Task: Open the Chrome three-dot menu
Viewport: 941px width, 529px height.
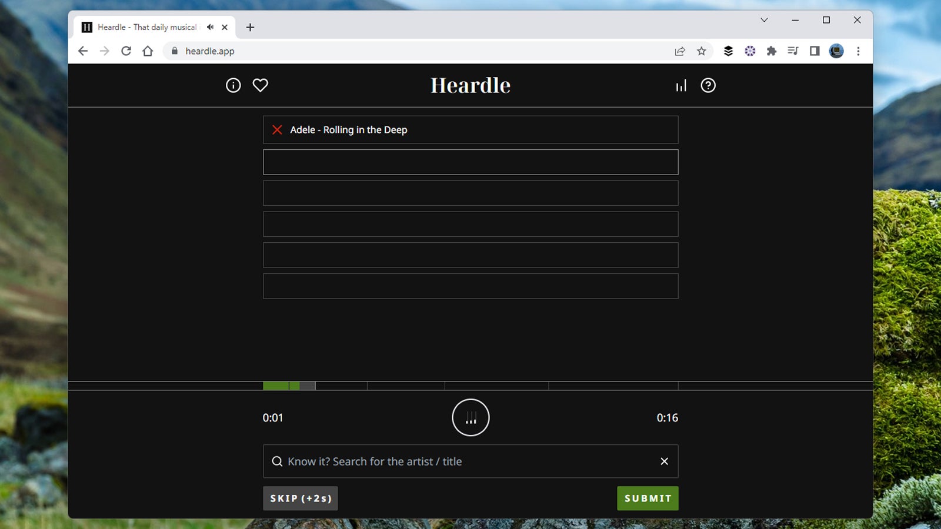Action: tap(859, 51)
